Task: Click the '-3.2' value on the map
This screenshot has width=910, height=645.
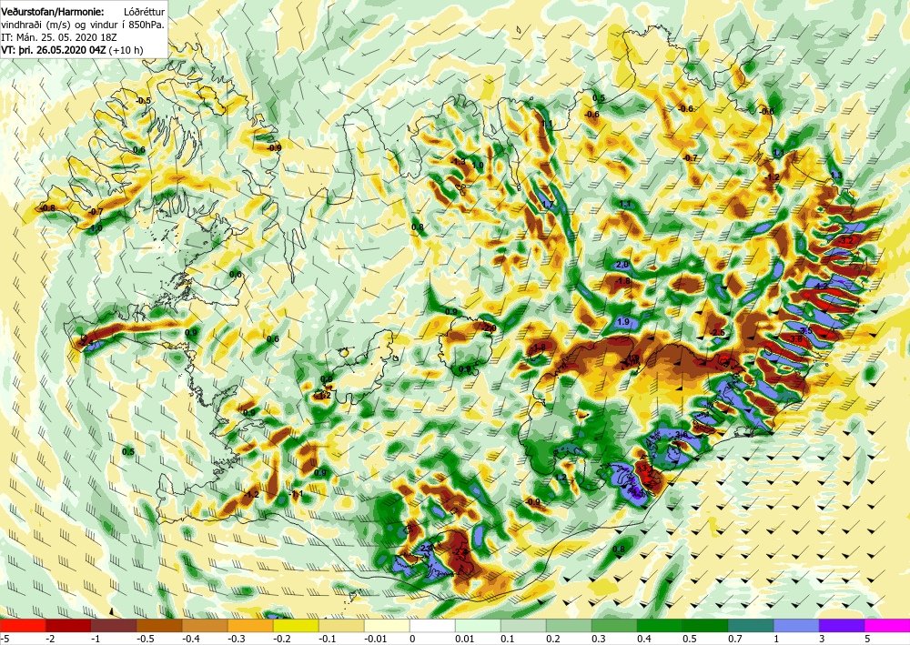Action: click(x=846, y=241)
